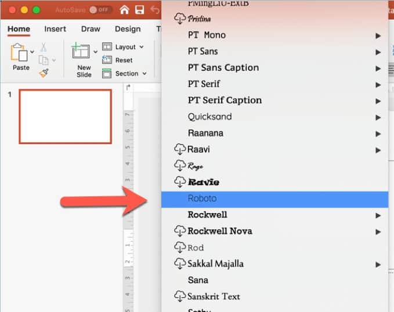
Task: Expand the PT Mono submenu arrow
Action: point(378,36)
